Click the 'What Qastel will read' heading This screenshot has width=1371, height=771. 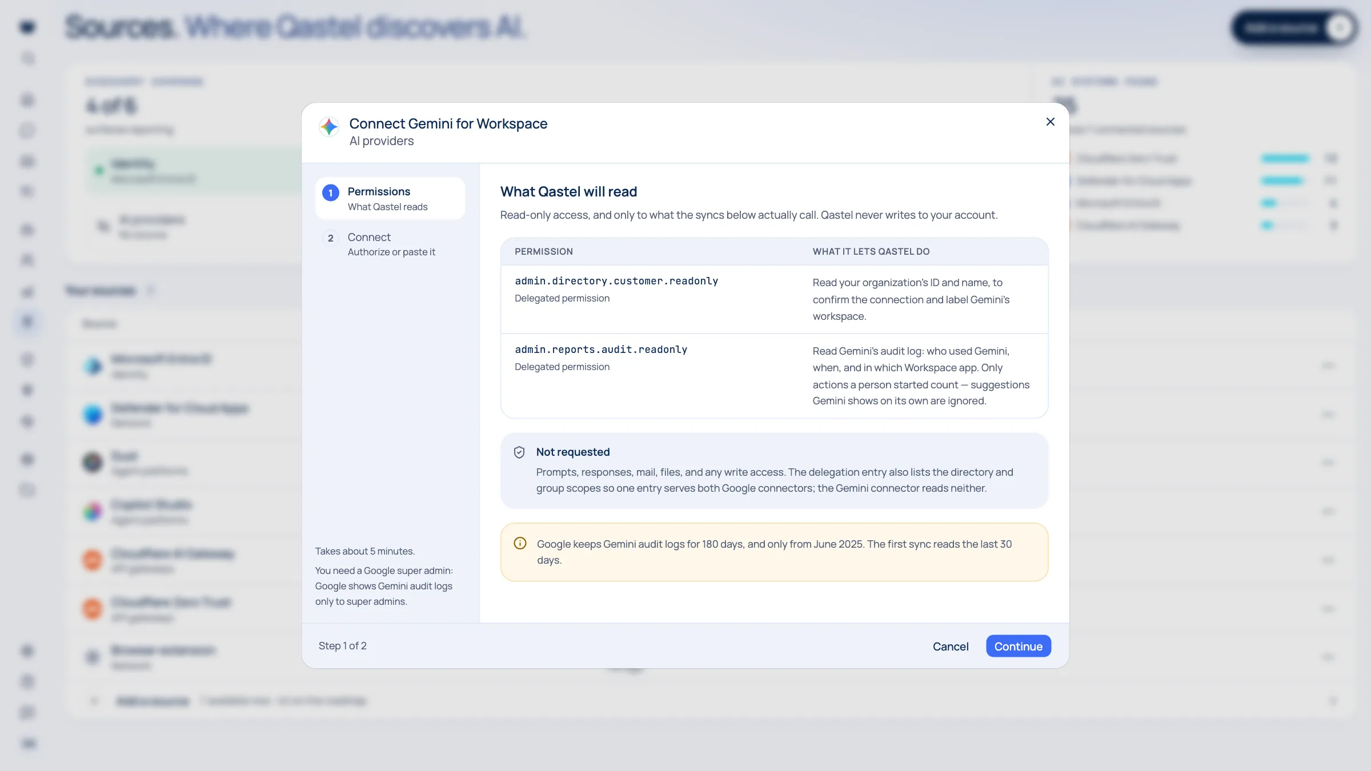568,192
